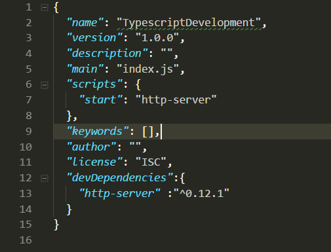Click line number 2 in the gutter

29,23
